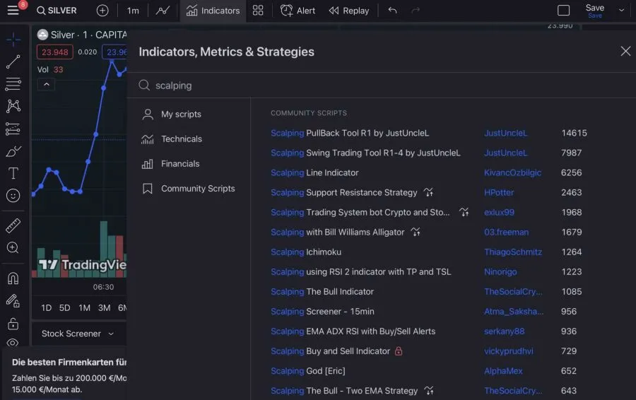Select the 1D time range
The height and width of the screenshot is (400, 636).
pos(46,307)
